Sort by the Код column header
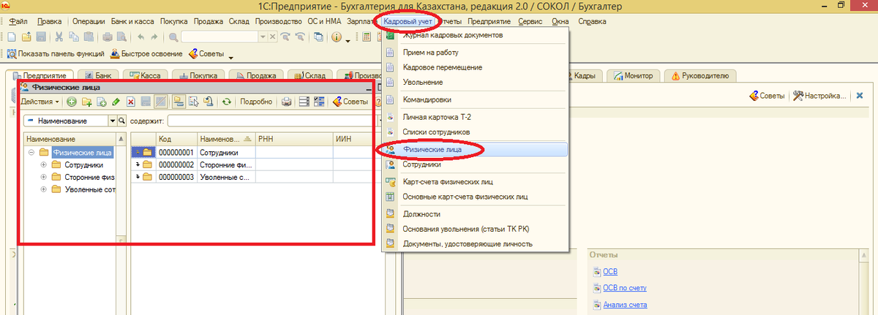Image resolution: width=878 pixels, height=315 pixels. 176,139
